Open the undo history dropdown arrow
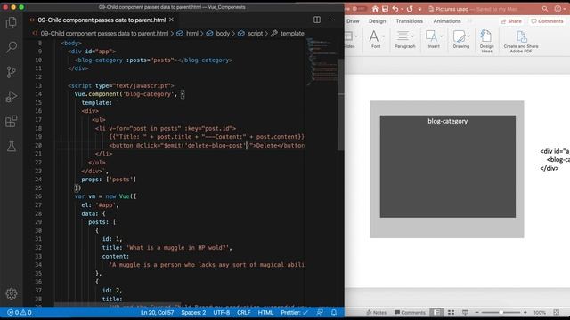Image resolution: width=570 pixels, height=320 pixels. point(402,9)
